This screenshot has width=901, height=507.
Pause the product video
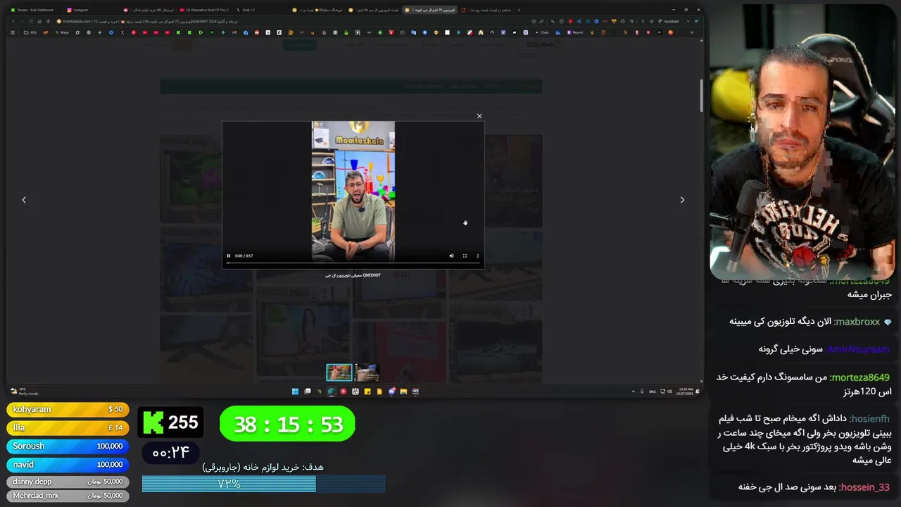[228, 256]
